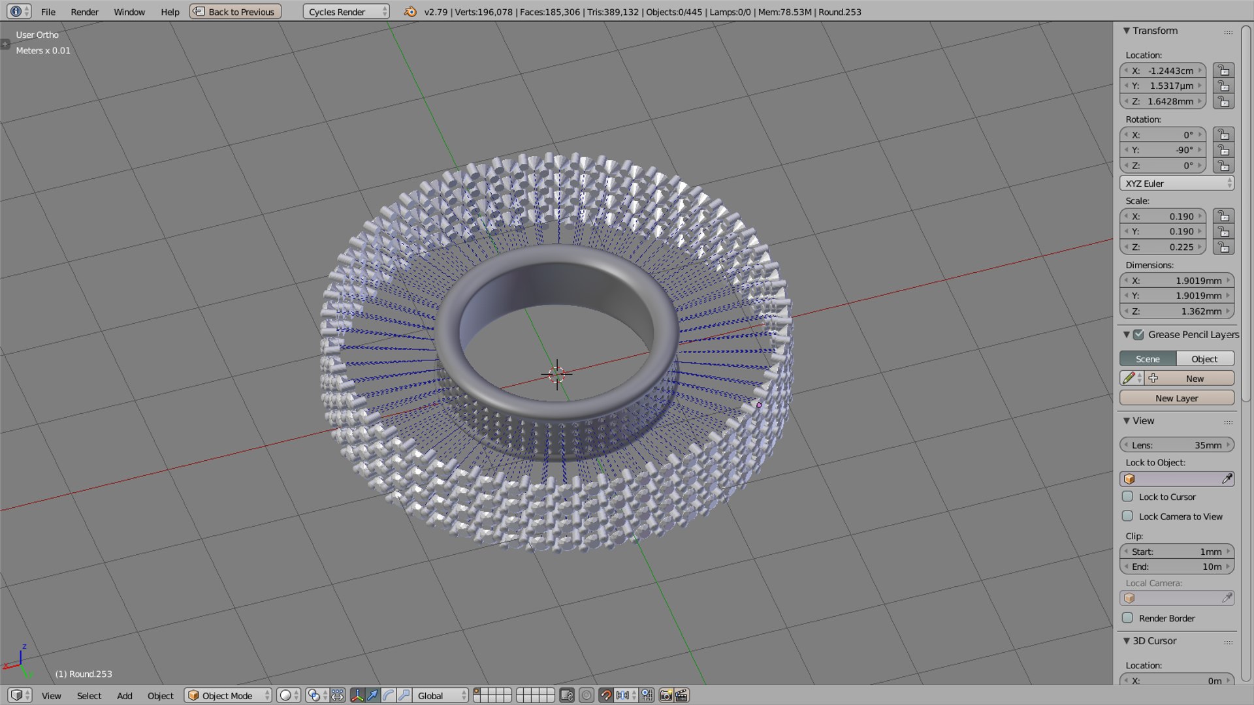This screenshot has width=1254, height=705.
Task: Click the Object Mode cube icon
Action: pyautogui.click(x=193, y=696)
